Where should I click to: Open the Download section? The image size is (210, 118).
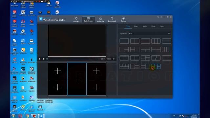(112, 20)
